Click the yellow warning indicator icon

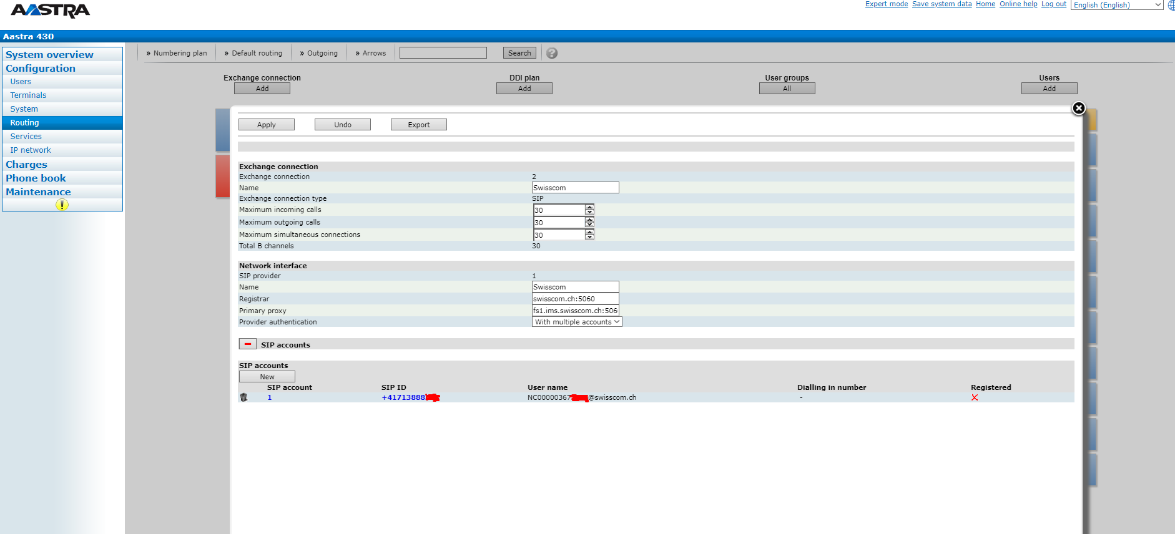62,205
